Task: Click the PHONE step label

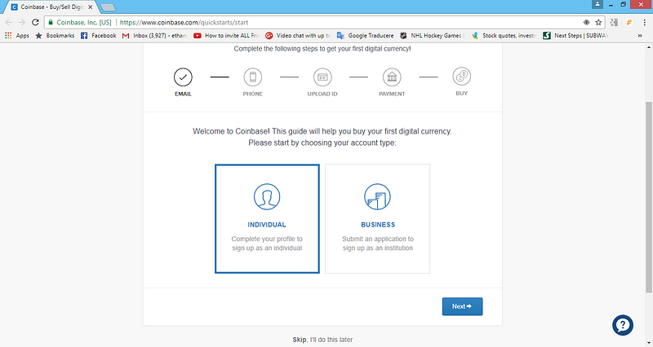Action: 253,94
